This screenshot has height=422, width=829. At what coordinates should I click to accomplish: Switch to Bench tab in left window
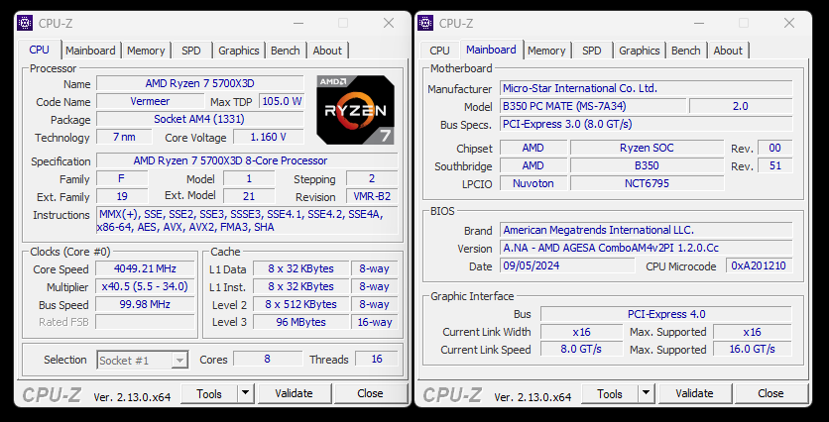286,51
